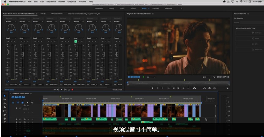Screen dimensions: 264x137
Task: Click timeline timecode 00:00:00:00 field
Action: [x=18, y=97]
